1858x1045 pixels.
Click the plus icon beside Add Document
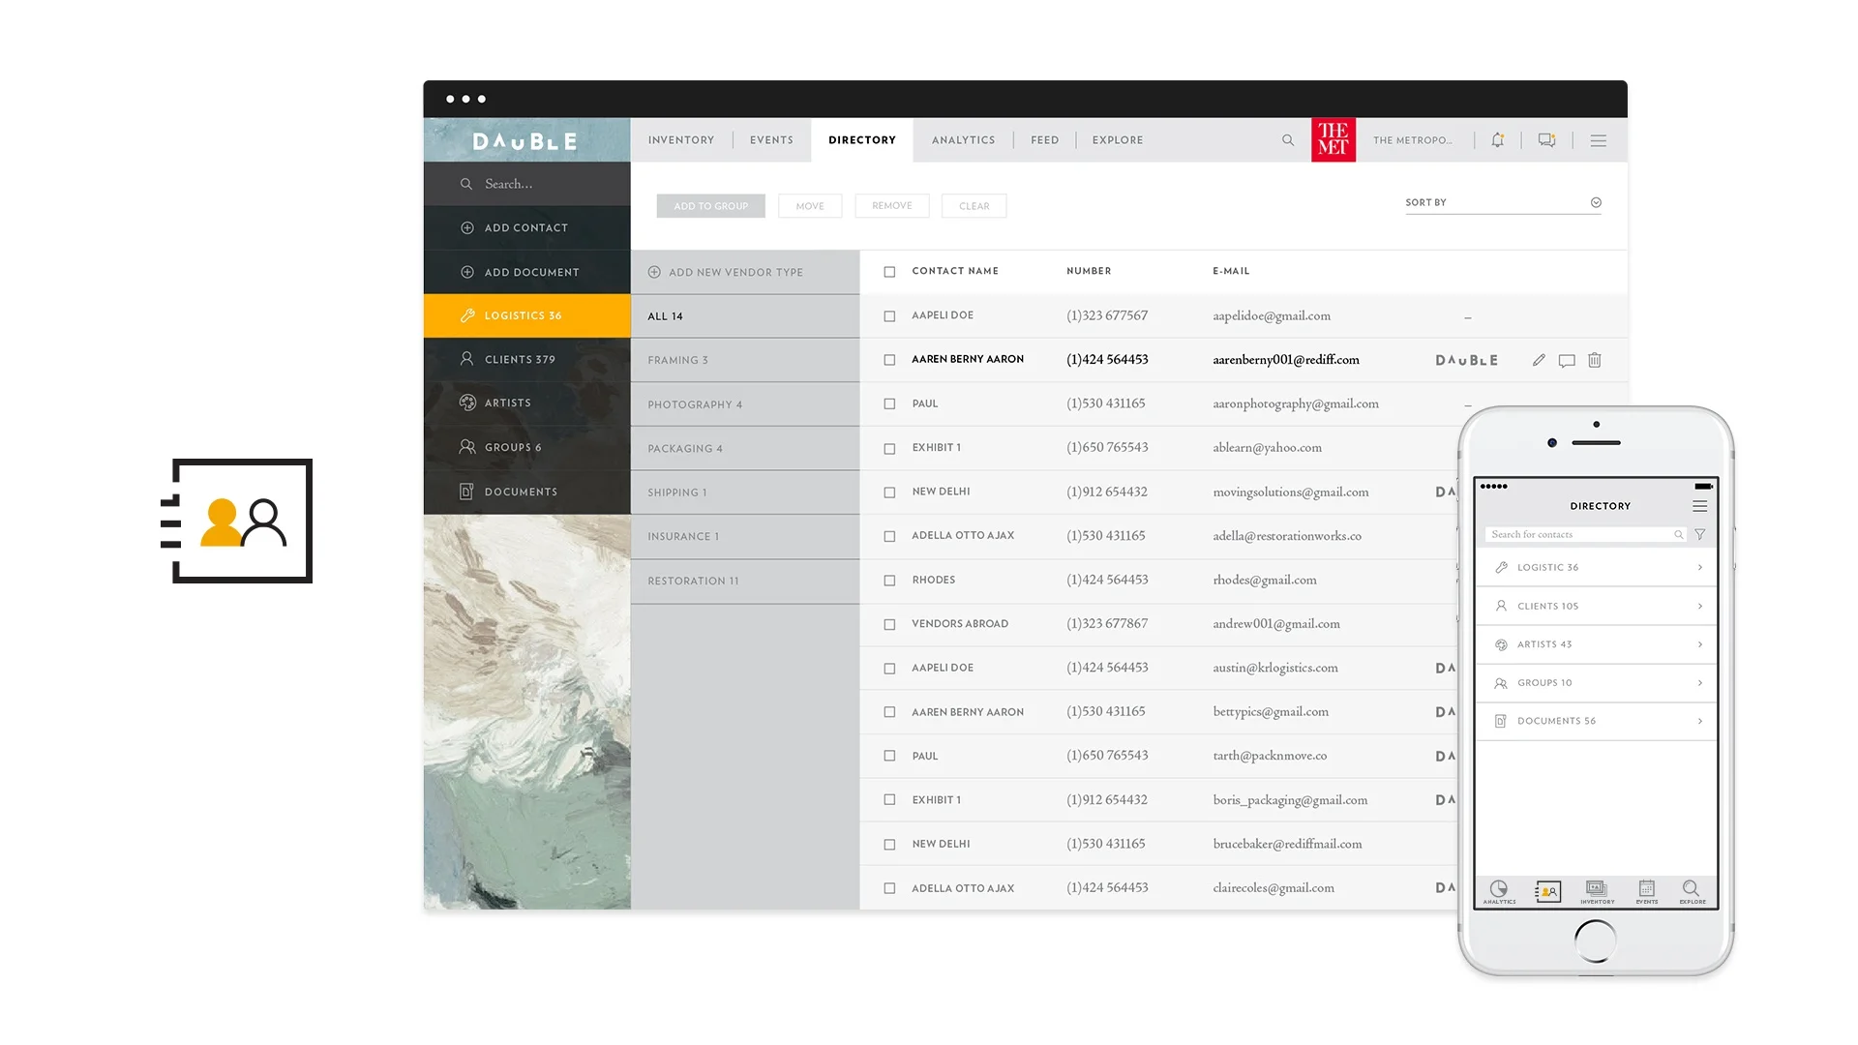467,273
